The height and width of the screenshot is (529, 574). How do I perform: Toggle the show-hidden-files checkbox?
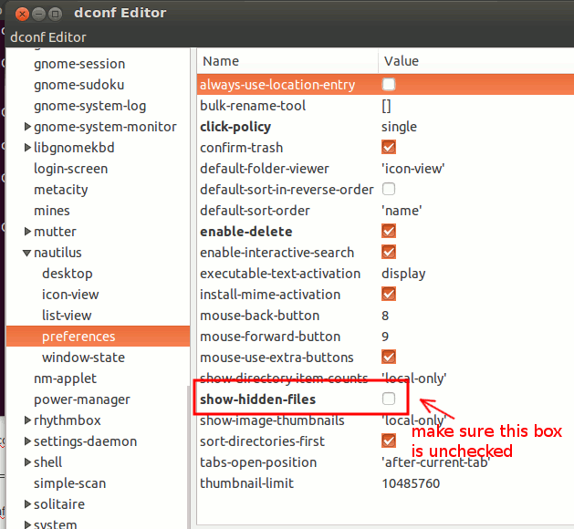(x=389, y=399)
